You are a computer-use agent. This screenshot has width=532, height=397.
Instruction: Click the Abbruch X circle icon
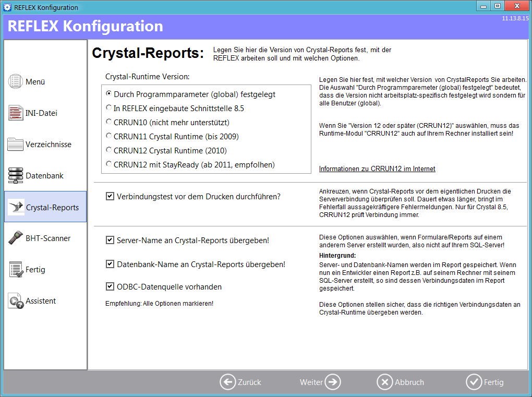[385, 382]
